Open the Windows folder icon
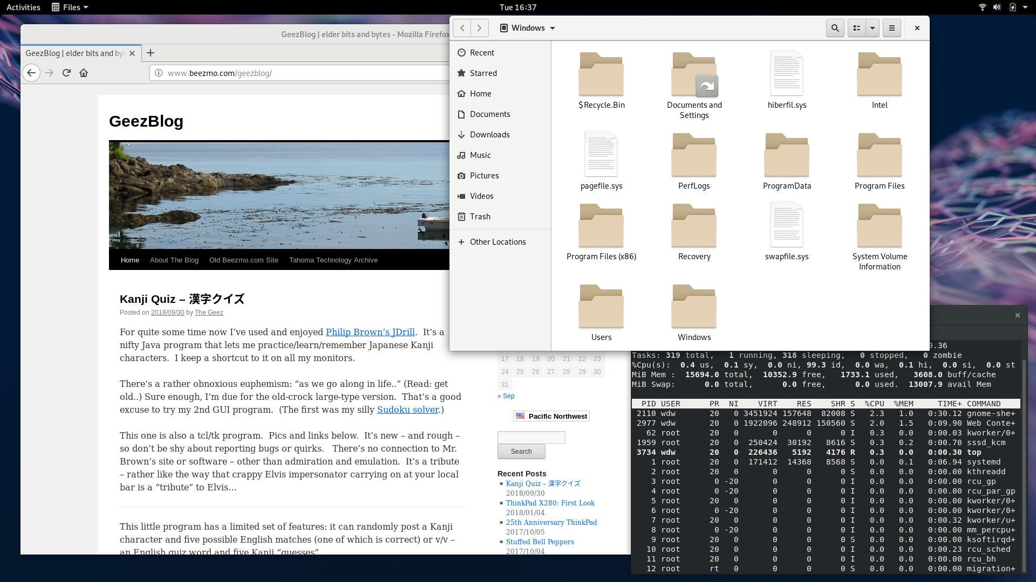Screen dimensions: 1036x582 (694, 313)
